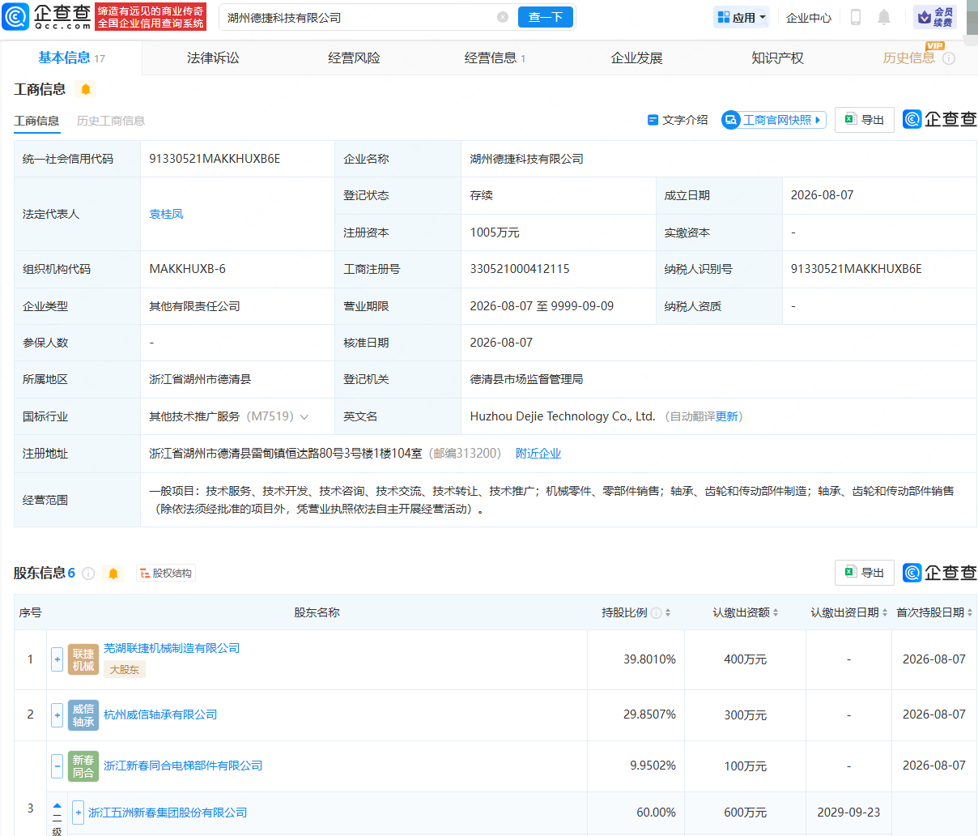Clear the search box text

(502, 17)
